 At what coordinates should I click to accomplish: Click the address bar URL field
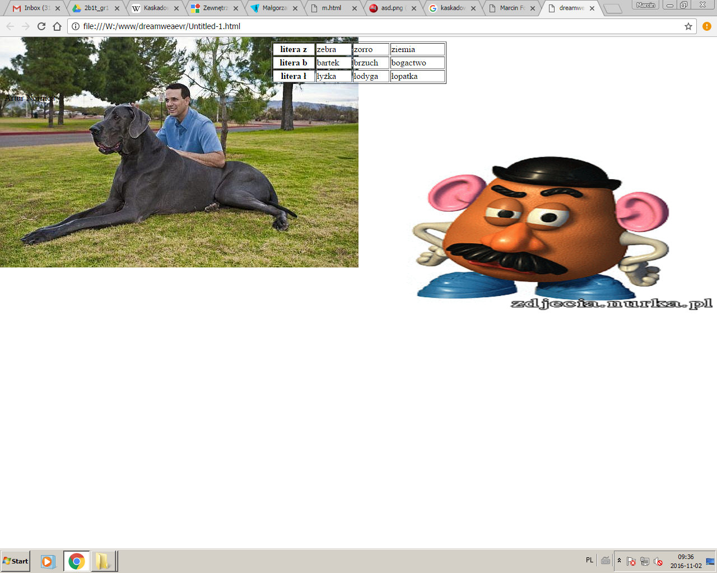pyautogui.click(x=375, y=26)
